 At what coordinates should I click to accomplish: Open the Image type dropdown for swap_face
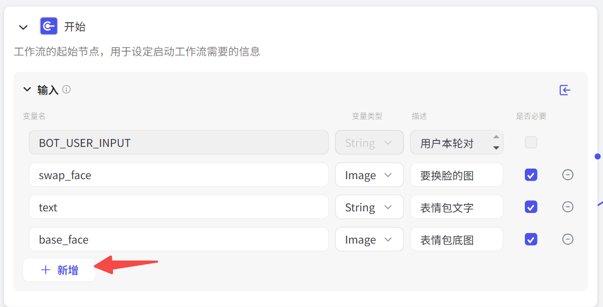tap(369, 175)
